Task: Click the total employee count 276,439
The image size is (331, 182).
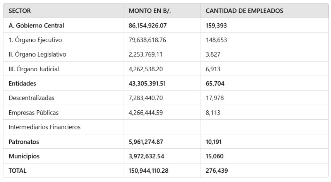Action: coord(216,171)
